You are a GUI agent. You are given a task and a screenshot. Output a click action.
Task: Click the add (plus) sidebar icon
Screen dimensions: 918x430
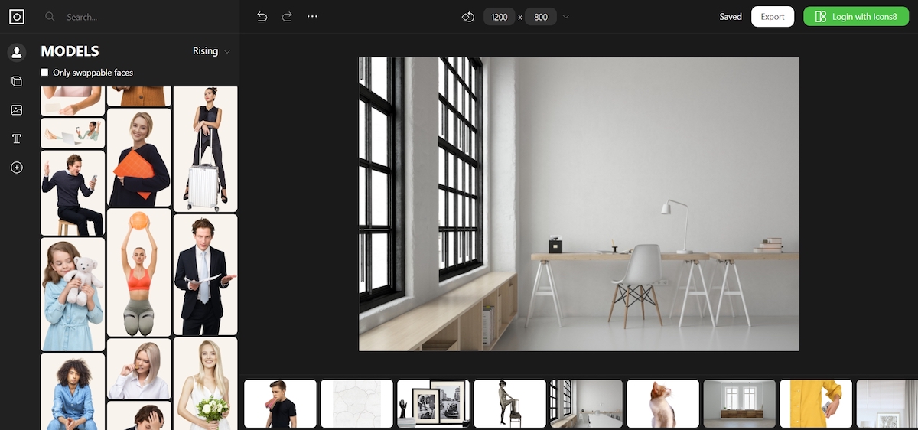[x=16, y=168]
